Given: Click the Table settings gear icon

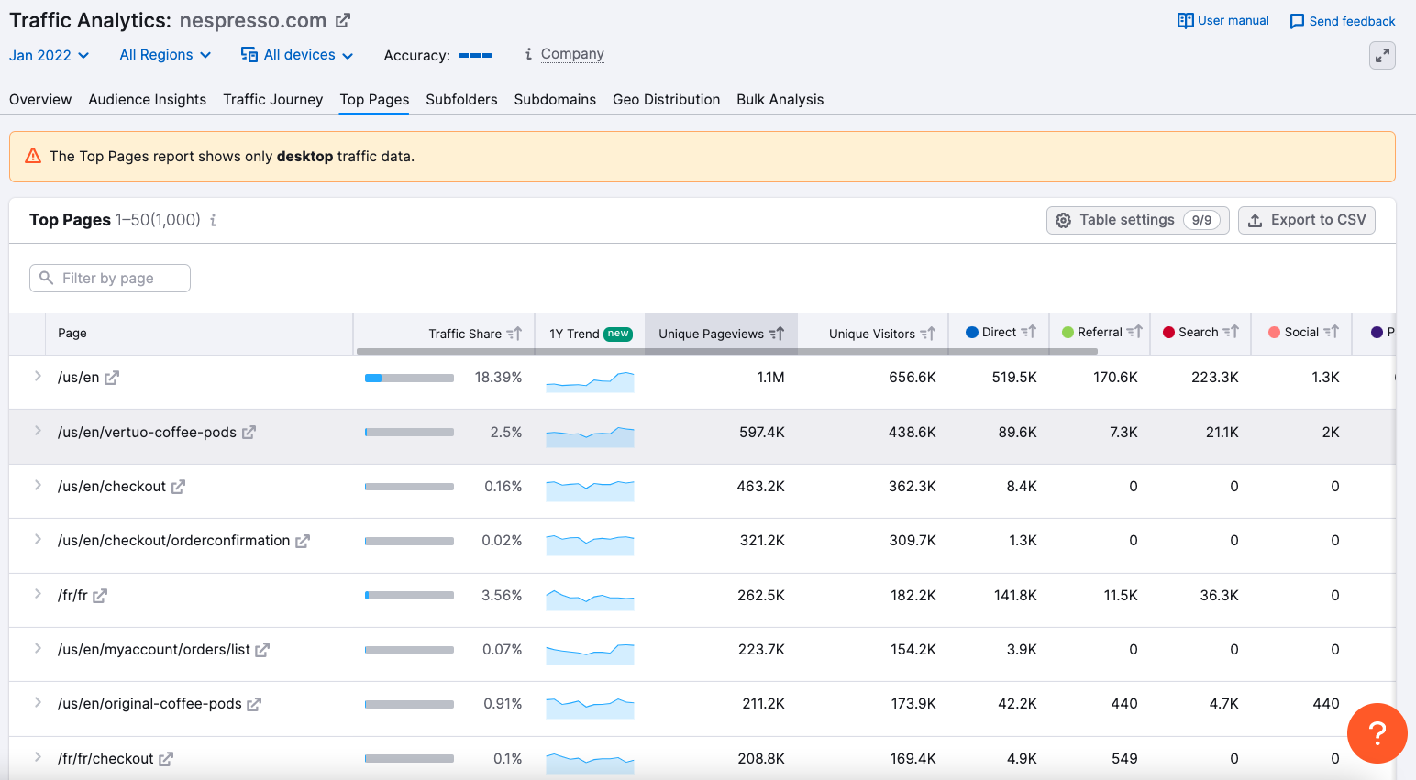Looking at the screenshot, I should tap(1063, 220).
